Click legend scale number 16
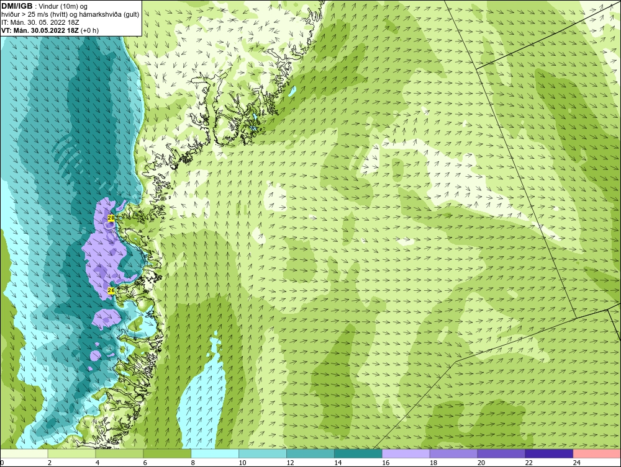This screenshot has height=467, width=621. [x=386, y=463]
